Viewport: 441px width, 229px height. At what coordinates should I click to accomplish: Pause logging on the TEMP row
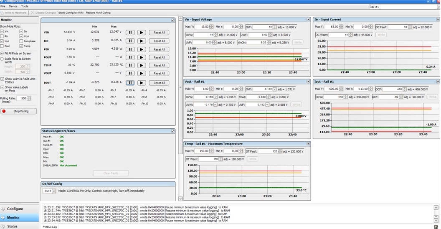point(130,66)
